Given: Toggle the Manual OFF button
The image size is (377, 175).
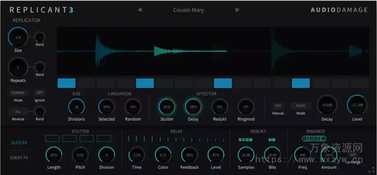Looking at the screenshot, I should [278, 105].
